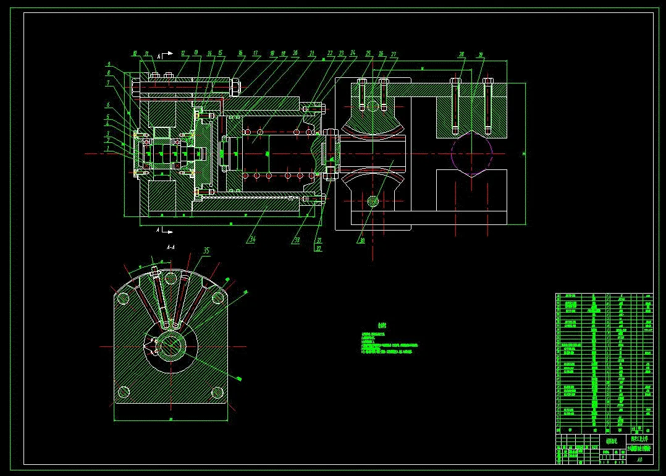The image size is (666, 476).
Task: Select part label 31 below the assembly
Action: click(x=319, y=240)
